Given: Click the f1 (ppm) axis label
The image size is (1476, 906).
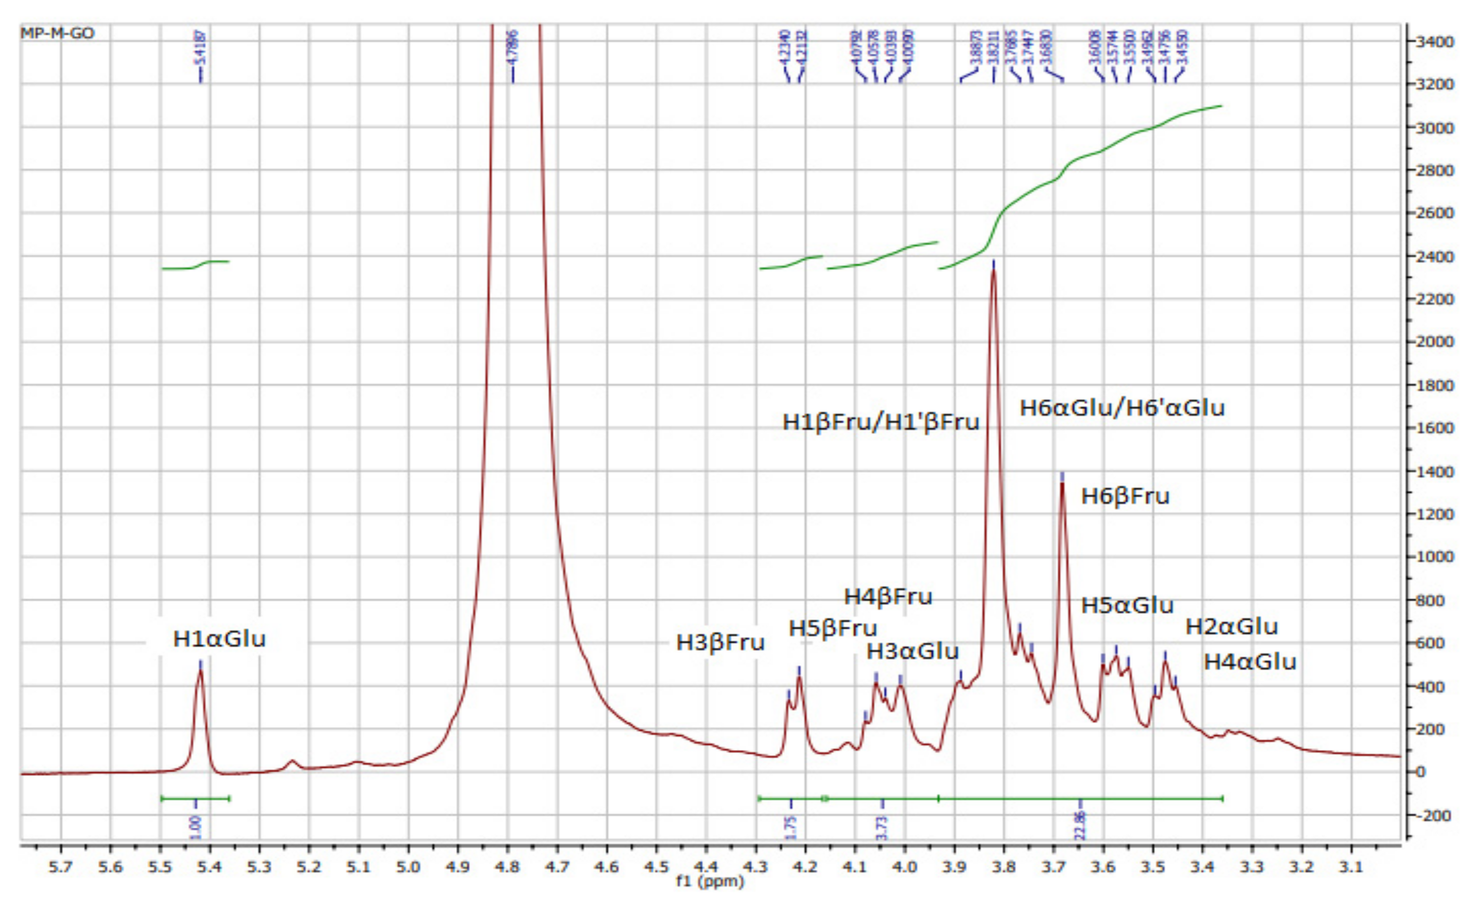Looking at the screenshot, I should tap(709, 881).
